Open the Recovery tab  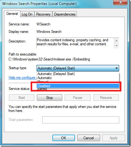tap(43, 14)
